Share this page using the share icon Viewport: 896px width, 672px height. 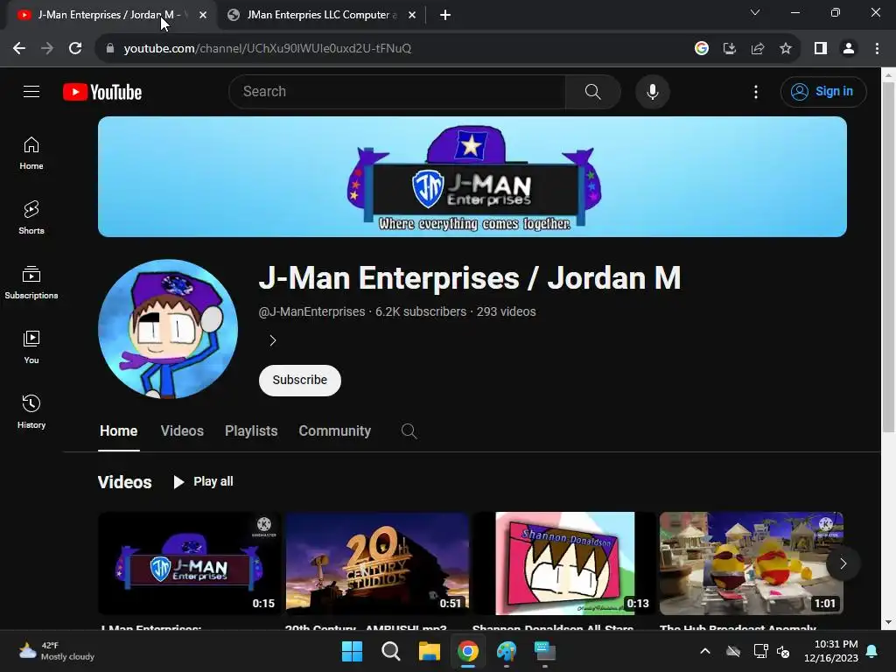coord(758,48)
